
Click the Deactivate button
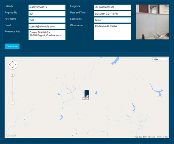(12, 46)
